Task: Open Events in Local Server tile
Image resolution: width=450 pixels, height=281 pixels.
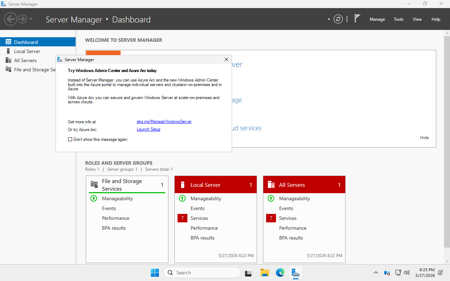Action: (x=198, y=208)
